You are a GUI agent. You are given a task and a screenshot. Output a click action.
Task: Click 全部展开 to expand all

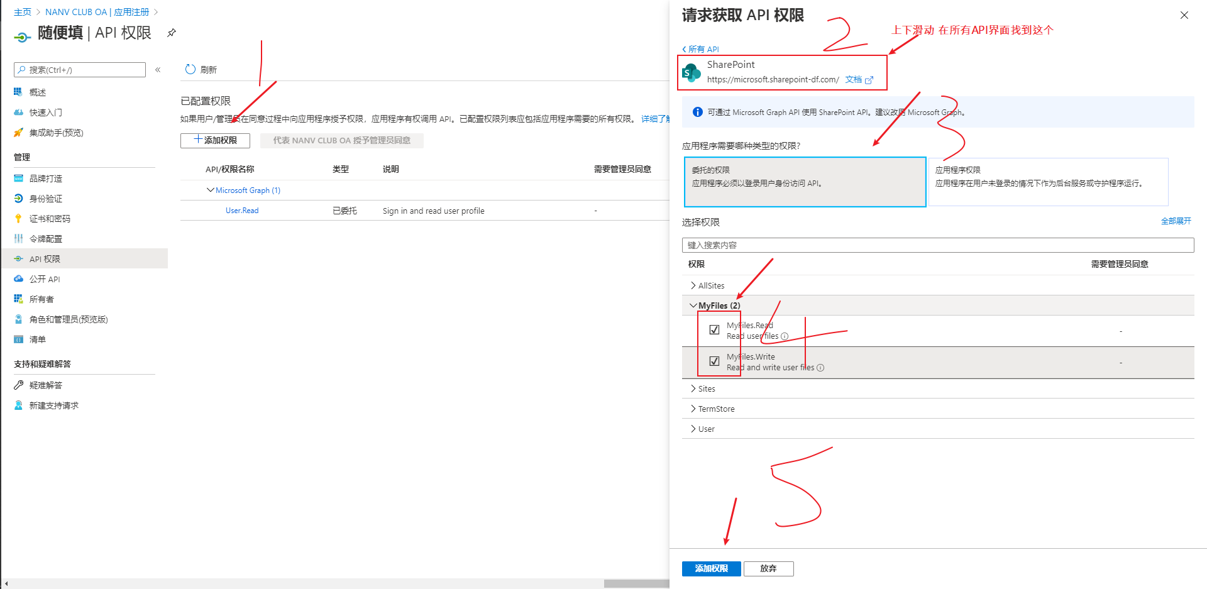1176,221
